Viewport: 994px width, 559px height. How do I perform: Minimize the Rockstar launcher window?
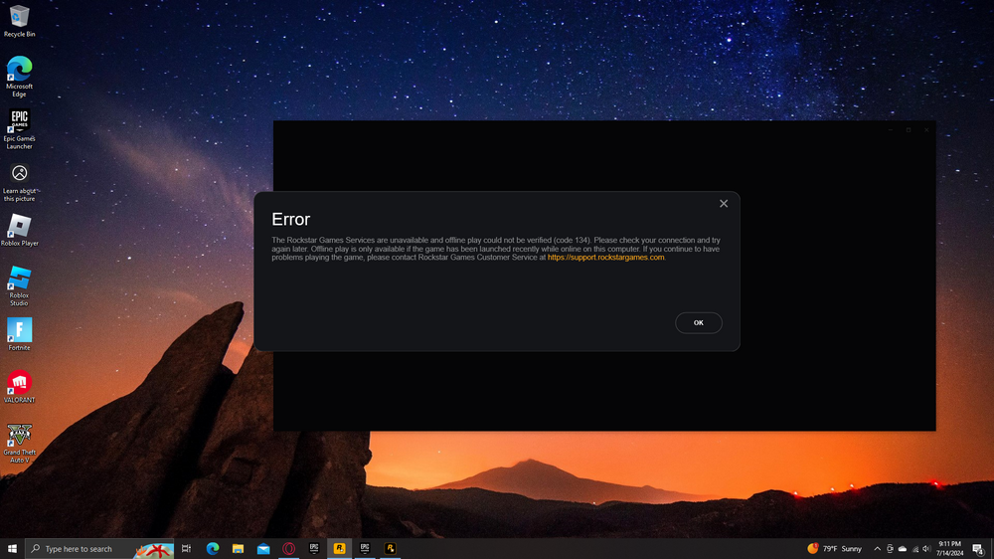(890, 130)
